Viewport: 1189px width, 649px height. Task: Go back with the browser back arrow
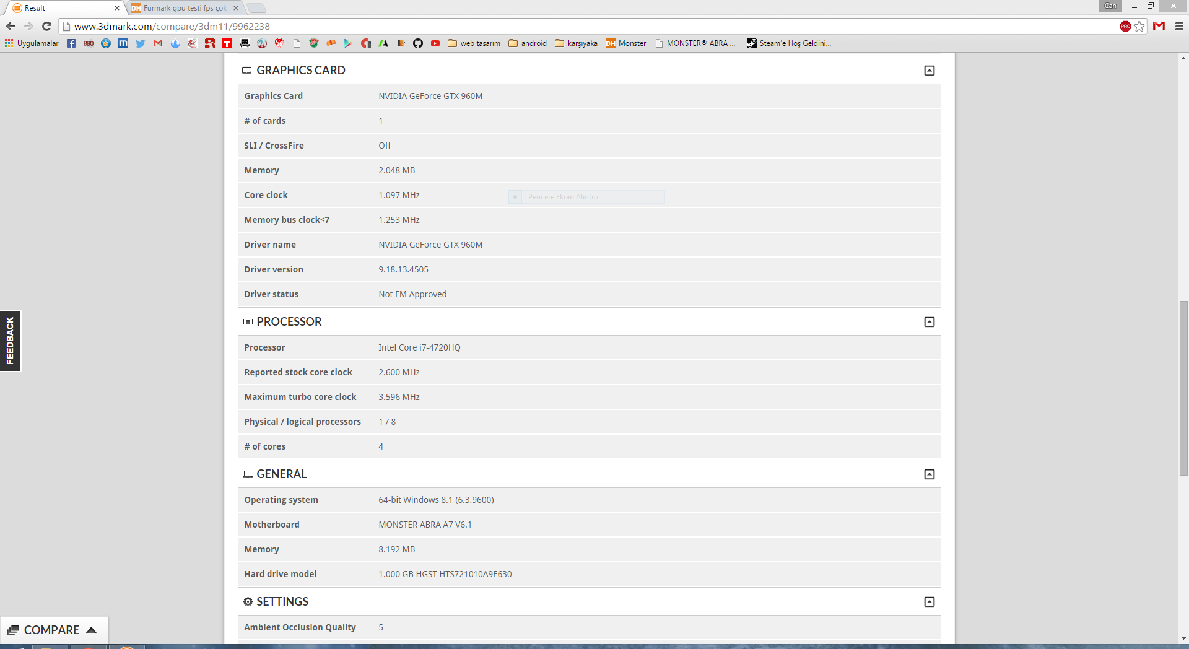(x=11, y=26)
